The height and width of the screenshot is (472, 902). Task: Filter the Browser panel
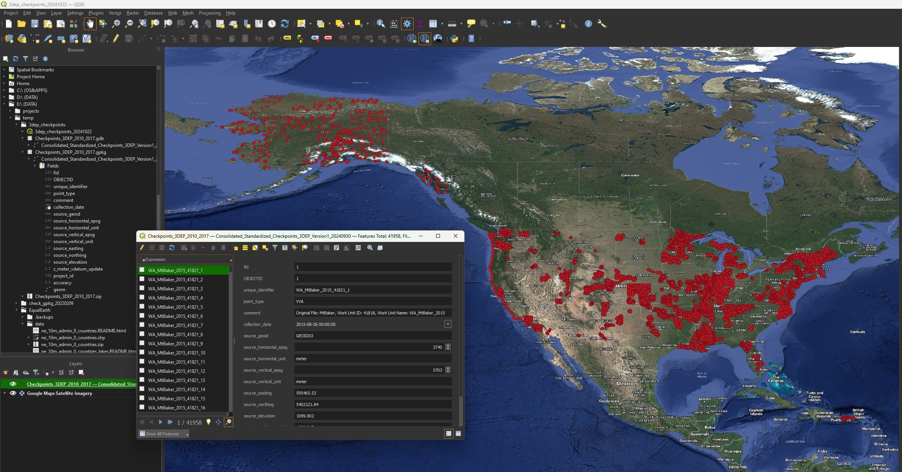(26, 59)
